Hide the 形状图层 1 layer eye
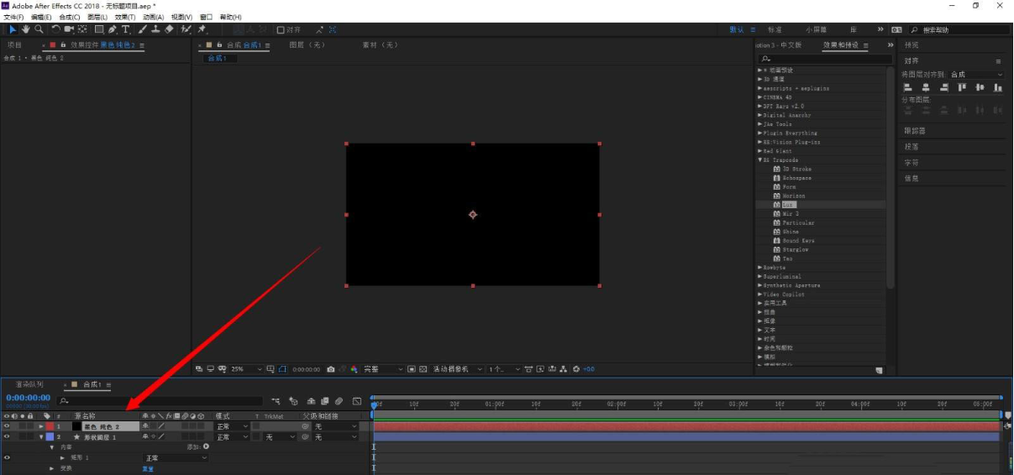This screenshot has width=1014, height=475. 7,437
